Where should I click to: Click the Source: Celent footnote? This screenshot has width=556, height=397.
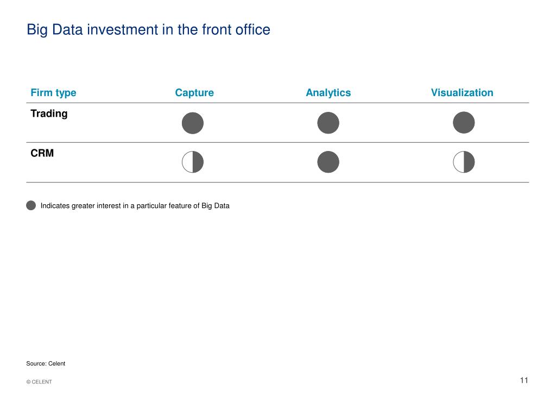coord(46,363)
